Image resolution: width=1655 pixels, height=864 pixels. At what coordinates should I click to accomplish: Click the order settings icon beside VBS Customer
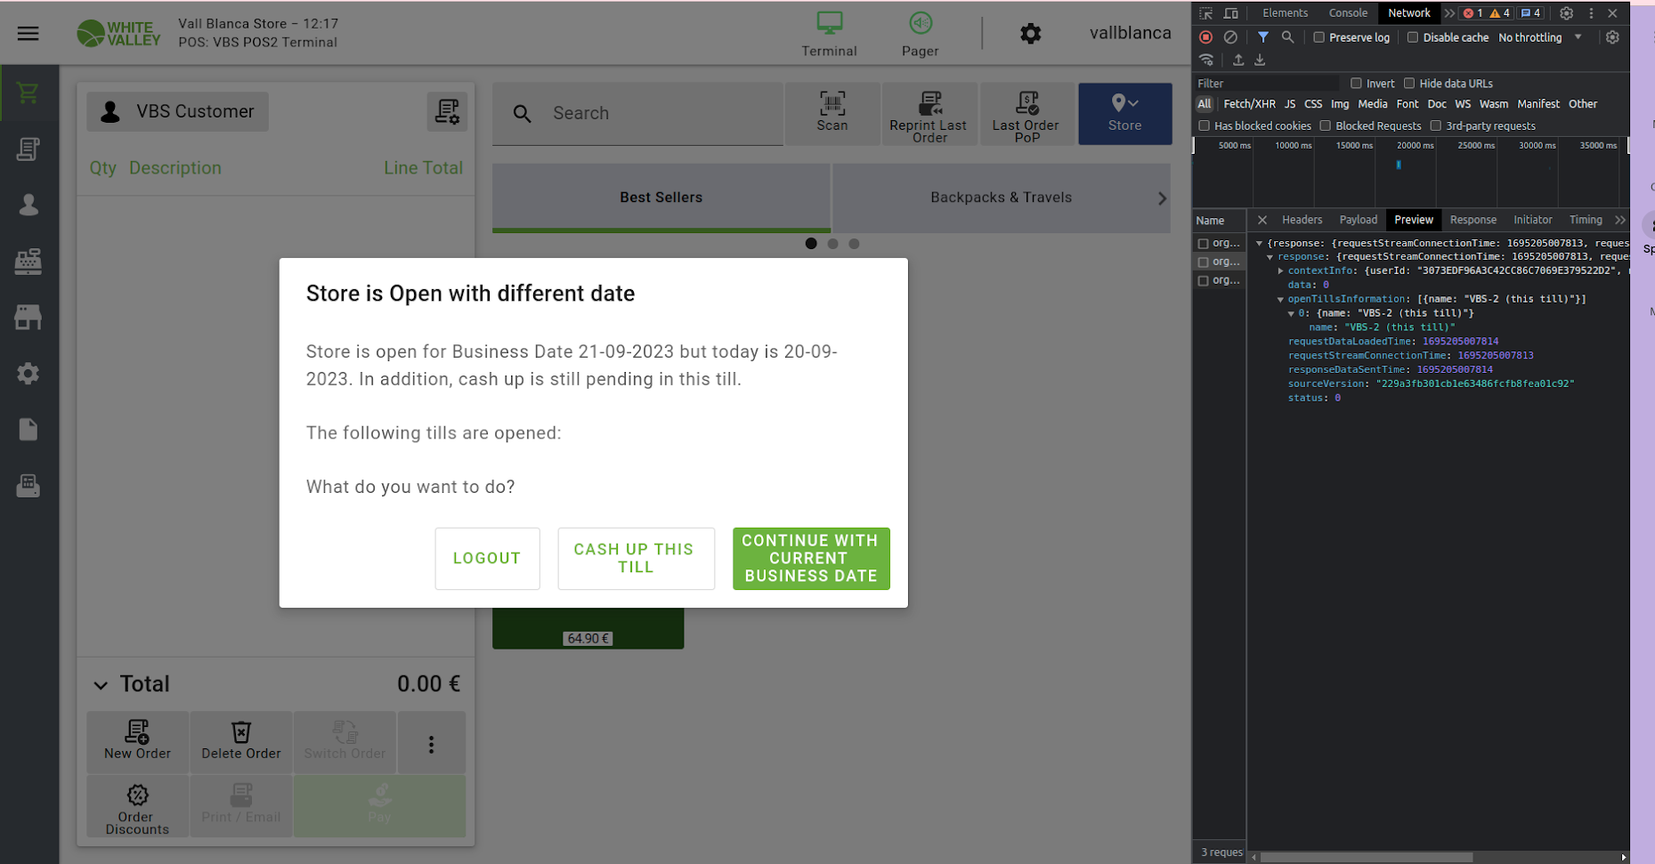[x=447, y=112]
